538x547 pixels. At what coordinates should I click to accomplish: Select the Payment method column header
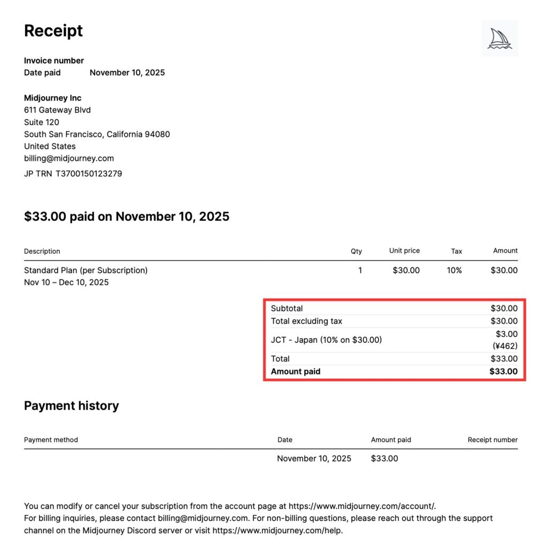point(51,440)
